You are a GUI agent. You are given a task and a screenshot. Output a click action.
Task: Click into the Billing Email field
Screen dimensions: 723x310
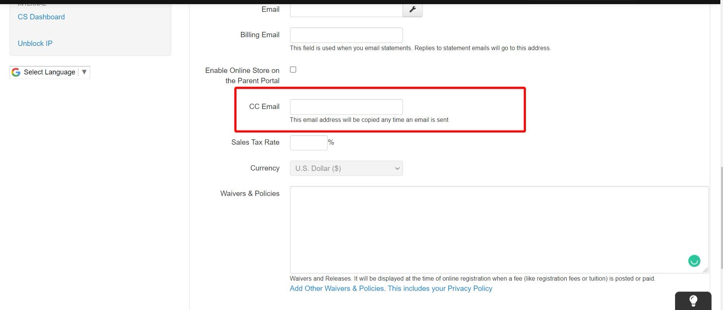tap(346, 35)
